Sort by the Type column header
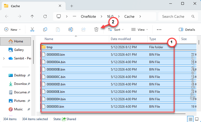 tap(152, 39)
